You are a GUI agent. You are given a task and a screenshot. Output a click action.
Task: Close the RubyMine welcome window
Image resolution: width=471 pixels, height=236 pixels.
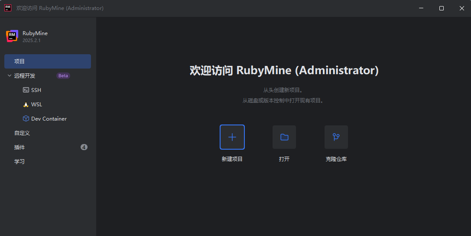click(461, 8)
